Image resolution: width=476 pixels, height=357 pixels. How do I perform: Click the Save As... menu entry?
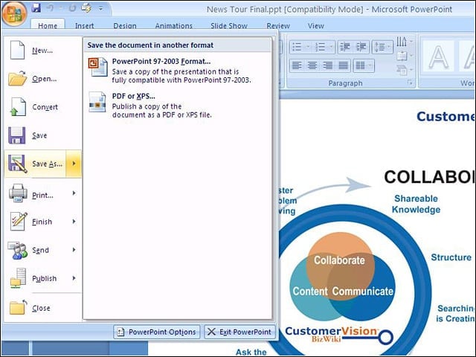point(35,164)
